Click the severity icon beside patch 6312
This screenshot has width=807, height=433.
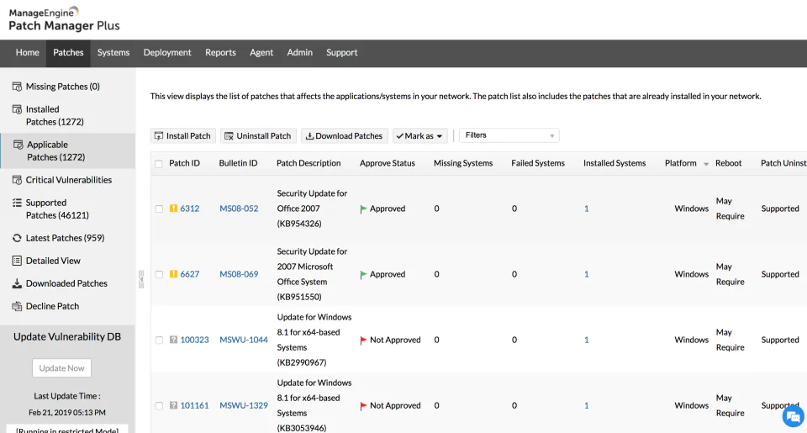(173, 209)
